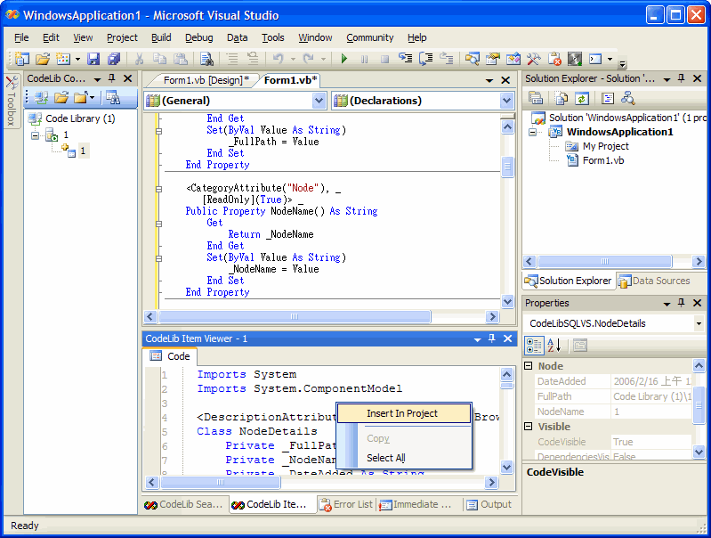Switch to the Output tab
Image resolution: width=711 pixels, height=538 pixels.
(x=489, y=504)
